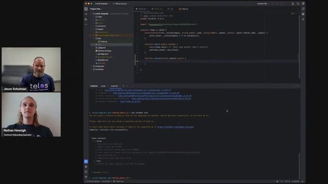Screen dimensions: 328x184
Task: Open the Project Files view dropdown
Action: point(96,9)
